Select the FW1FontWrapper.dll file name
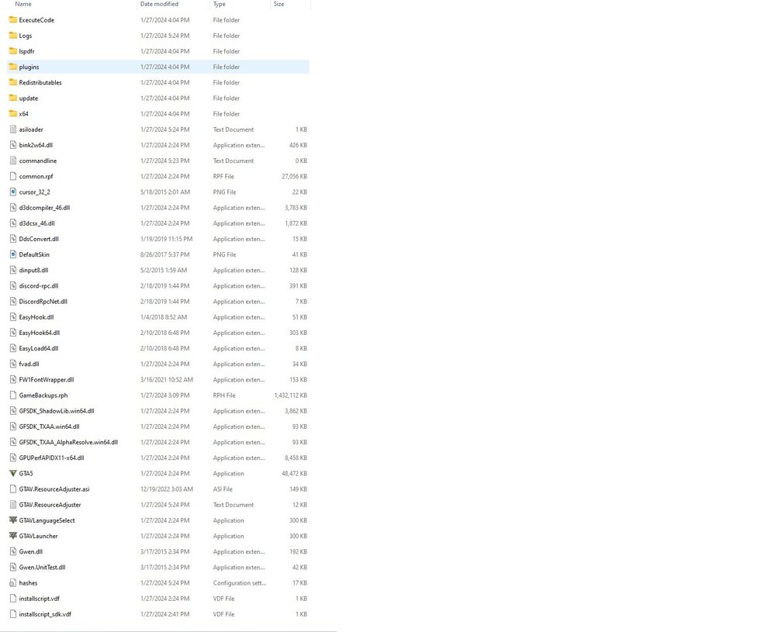 click(x=47, y=380)
